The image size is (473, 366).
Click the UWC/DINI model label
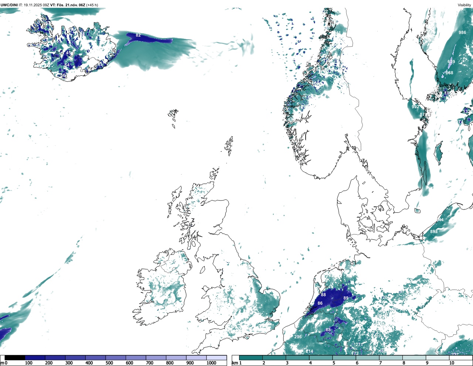click(x=9, y=5)
